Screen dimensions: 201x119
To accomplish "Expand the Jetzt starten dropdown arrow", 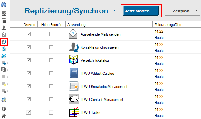I will (x=156, y=10).
